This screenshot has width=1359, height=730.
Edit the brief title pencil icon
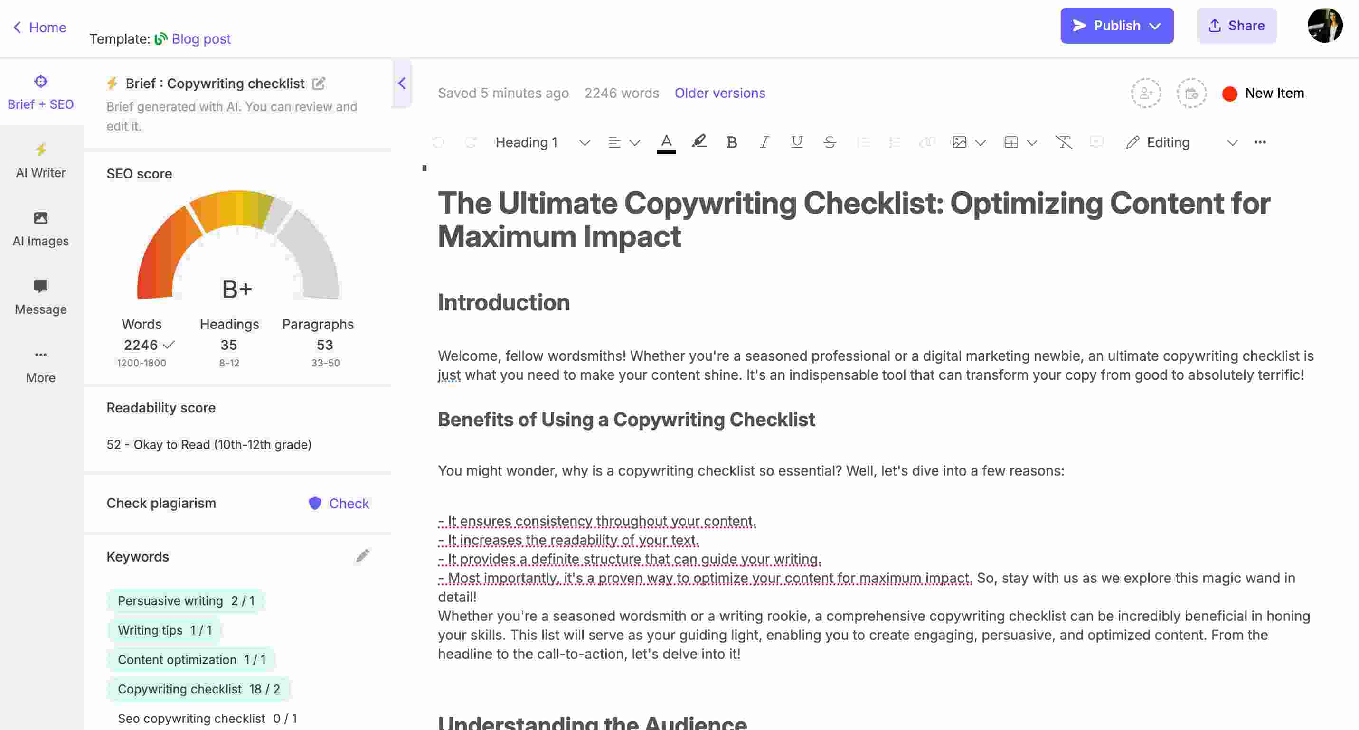pos(319,84)
